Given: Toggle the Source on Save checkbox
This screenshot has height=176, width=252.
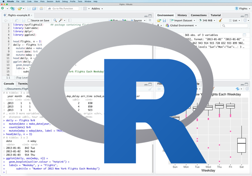Looking at the screenshot, I should tap(29, 20).
